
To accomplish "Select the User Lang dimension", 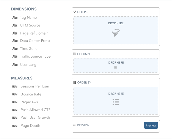I will coord(24,64).
